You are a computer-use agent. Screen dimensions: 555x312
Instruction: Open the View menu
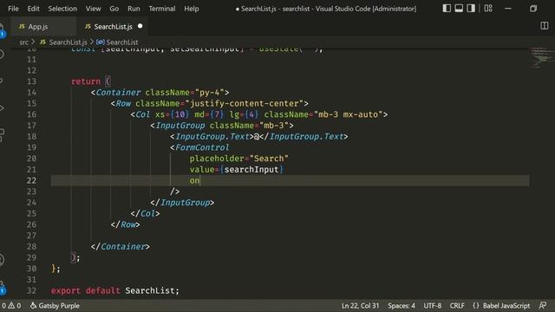point(93,9)
